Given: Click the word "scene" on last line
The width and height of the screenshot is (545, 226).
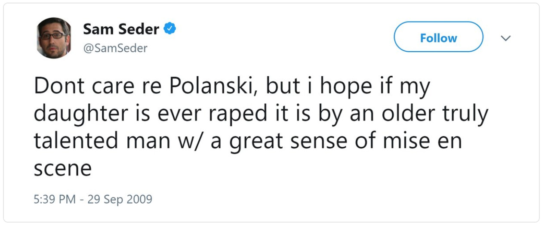Looking at the screenshot, I should 63,168.
